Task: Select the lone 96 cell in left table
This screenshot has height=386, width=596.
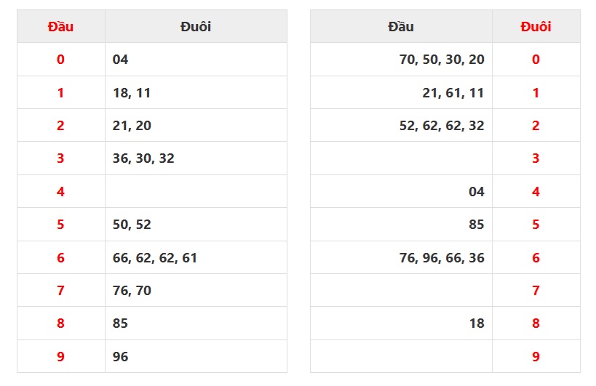Action: 120,356
